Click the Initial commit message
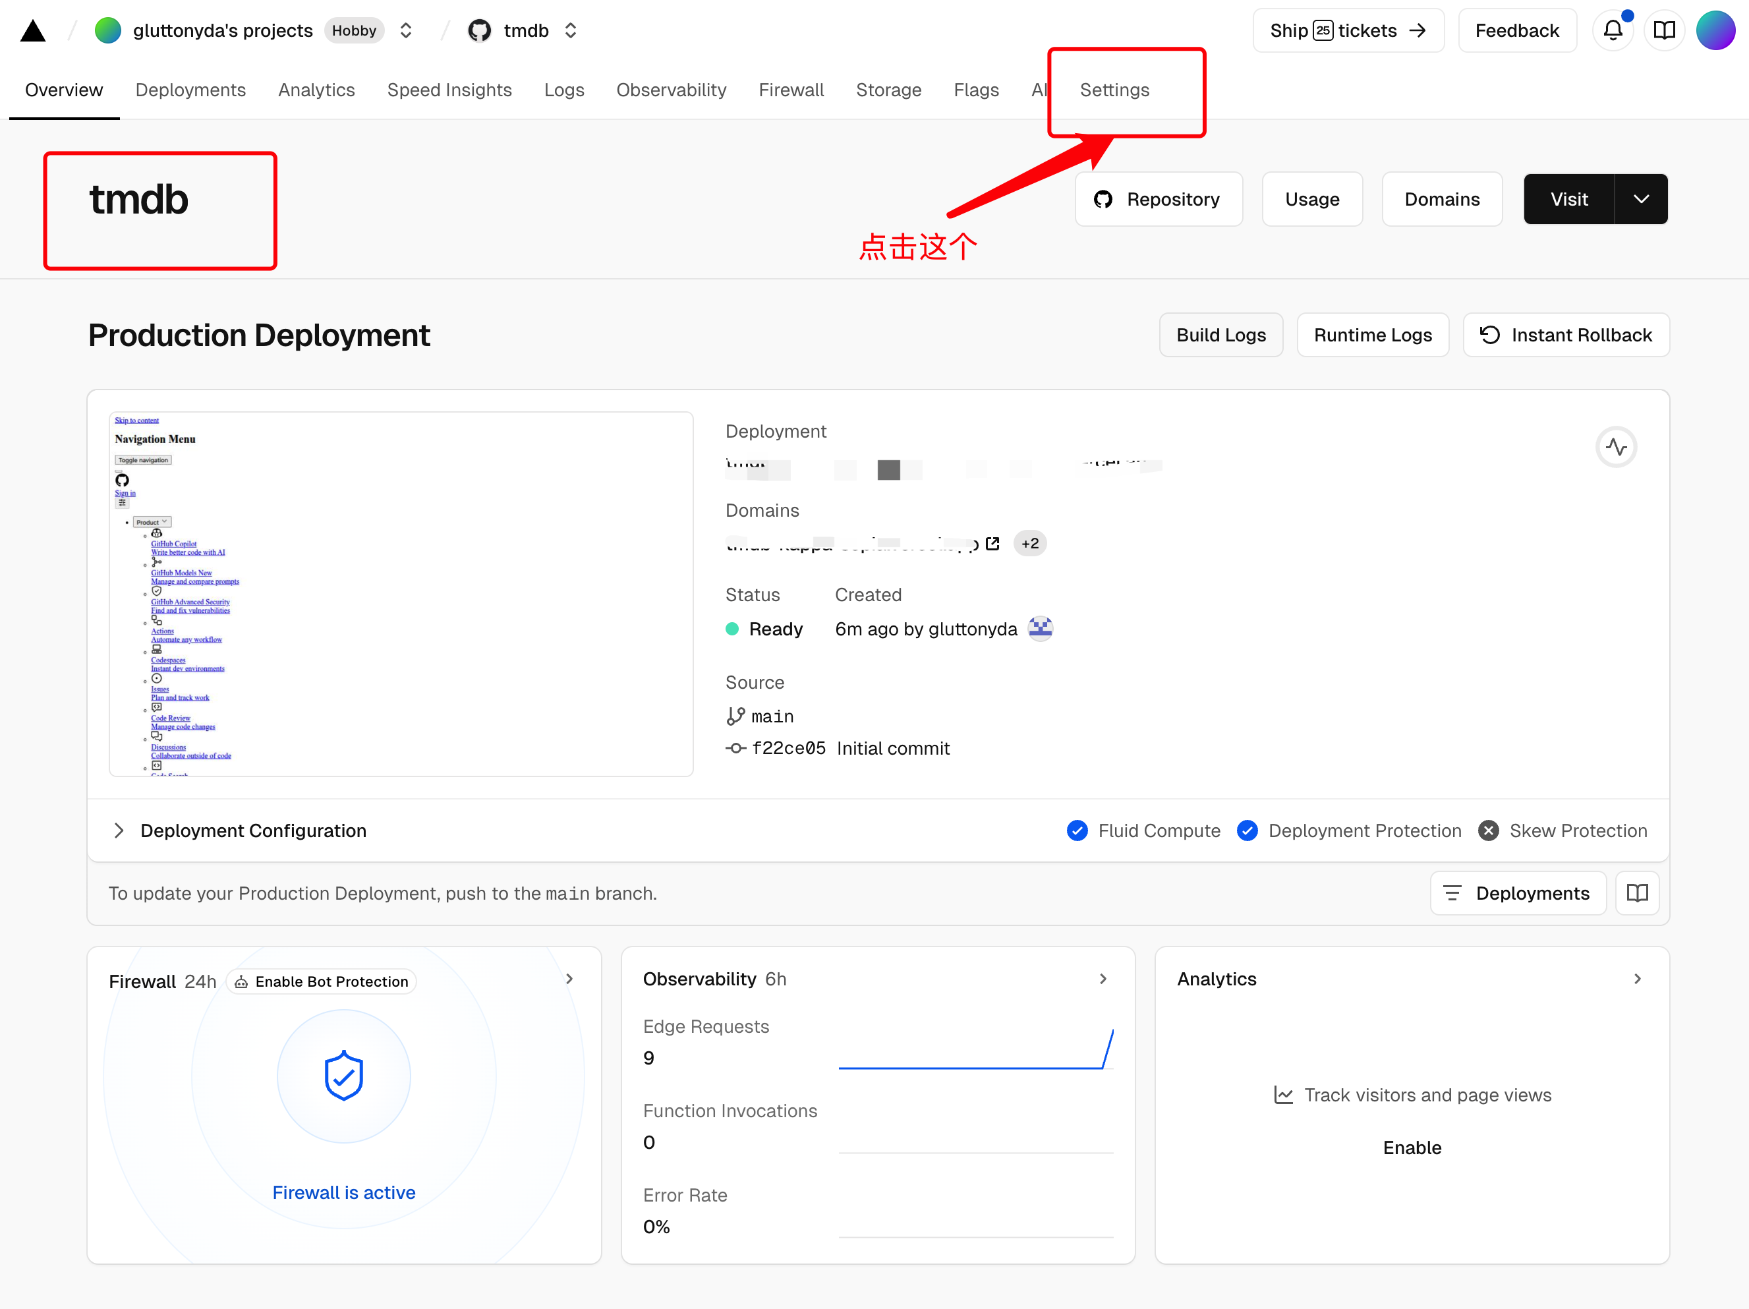 [x=893, y=748]
